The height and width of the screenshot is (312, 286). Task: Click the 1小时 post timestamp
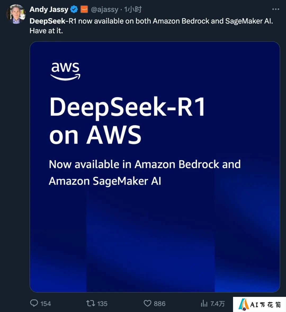pos(133,9)
